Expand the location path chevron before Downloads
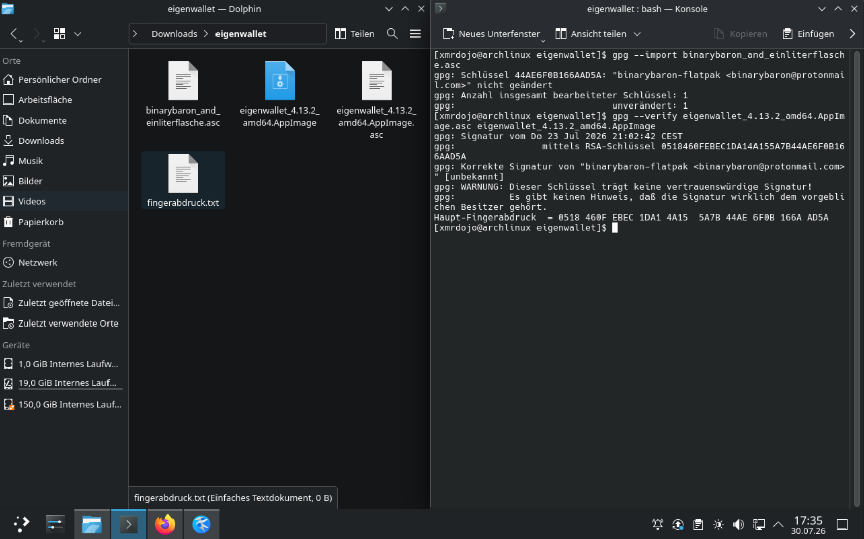The image size is (864, 539). [135, 34]
